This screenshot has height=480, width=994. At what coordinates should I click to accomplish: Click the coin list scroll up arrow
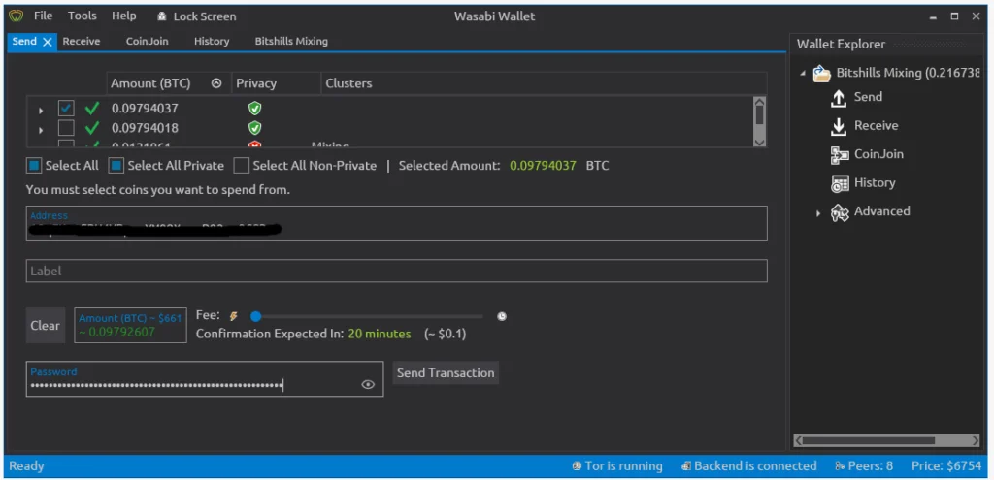[759, 103]
